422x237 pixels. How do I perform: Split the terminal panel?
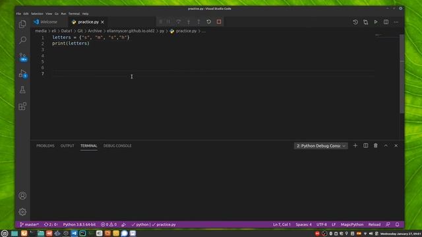365,145
